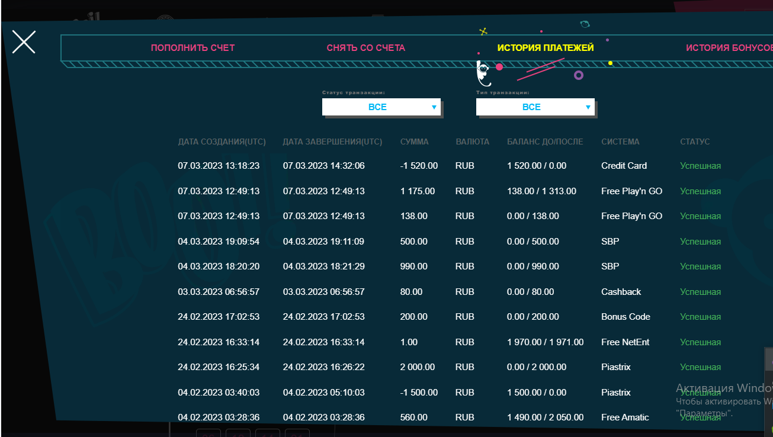773x437 pixels.
Task: Click the "Bonus Code" system cell
Action: [x=626, y=317]
